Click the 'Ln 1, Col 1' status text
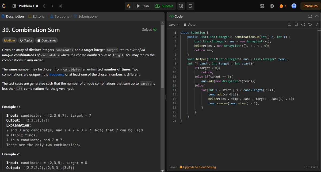 (311, 167)
